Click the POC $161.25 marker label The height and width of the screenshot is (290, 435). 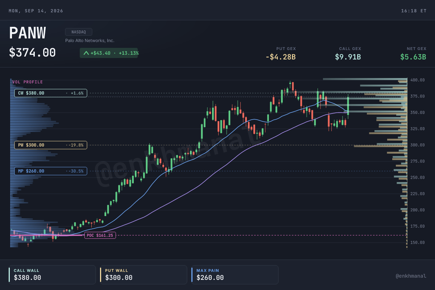click(x=100, y=235)
